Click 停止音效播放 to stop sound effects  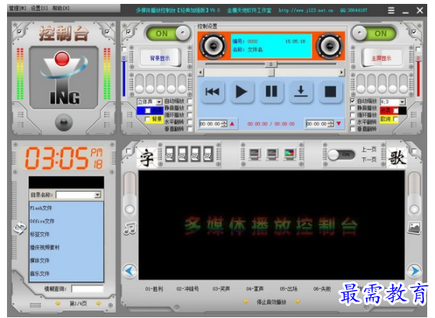click(272, 302)
